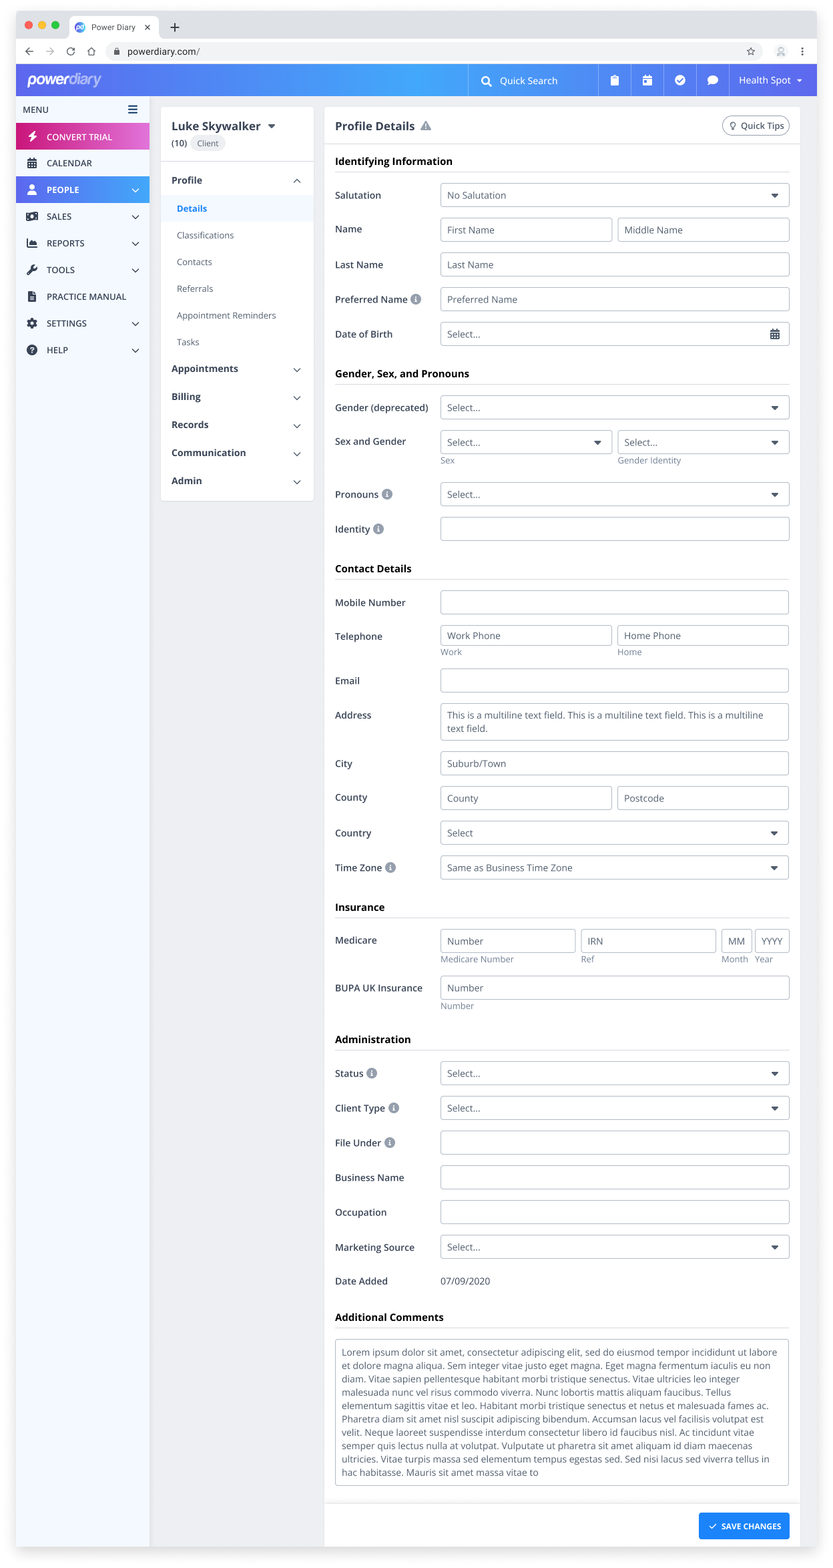Open the calendar icon in top header
The image size is (833, 1568).
647,80
